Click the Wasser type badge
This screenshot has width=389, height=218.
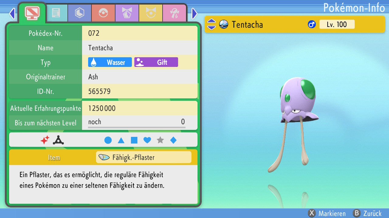point(110,62)
